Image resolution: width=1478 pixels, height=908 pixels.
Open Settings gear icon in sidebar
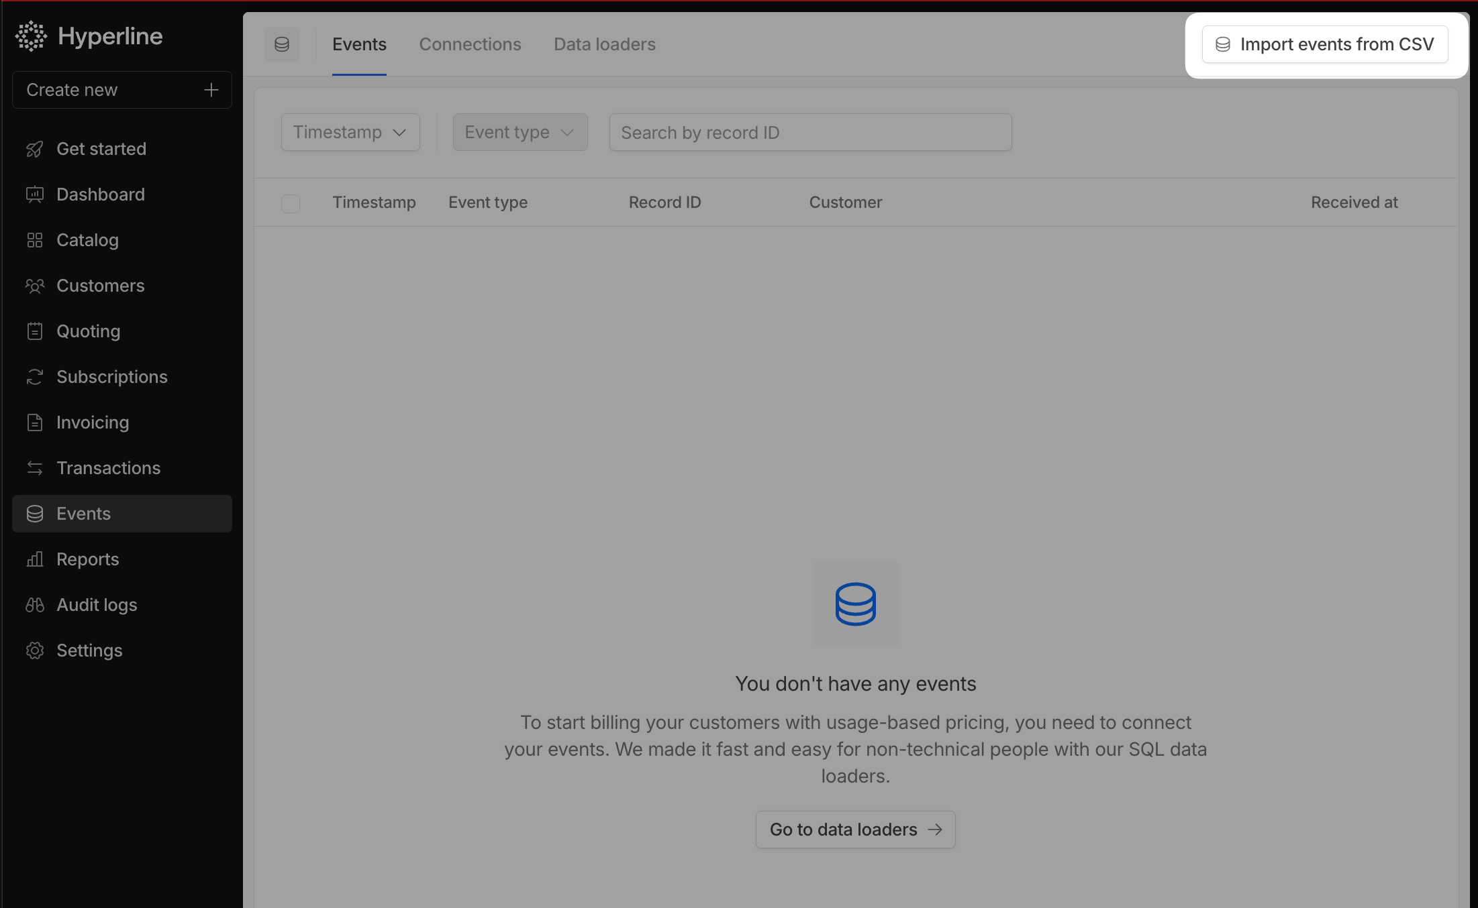click(35, 650)
